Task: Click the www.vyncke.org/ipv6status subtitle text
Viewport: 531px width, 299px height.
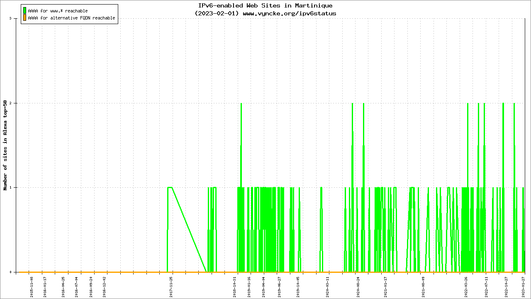Action: 289,13
